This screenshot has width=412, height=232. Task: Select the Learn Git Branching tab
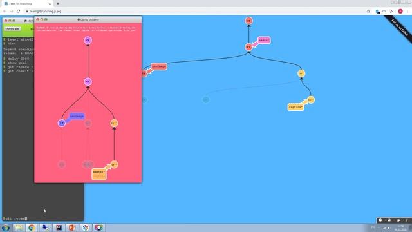tap(26, 4)
